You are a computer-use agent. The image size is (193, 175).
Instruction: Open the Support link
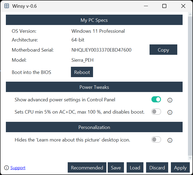[x=18, y=168]
